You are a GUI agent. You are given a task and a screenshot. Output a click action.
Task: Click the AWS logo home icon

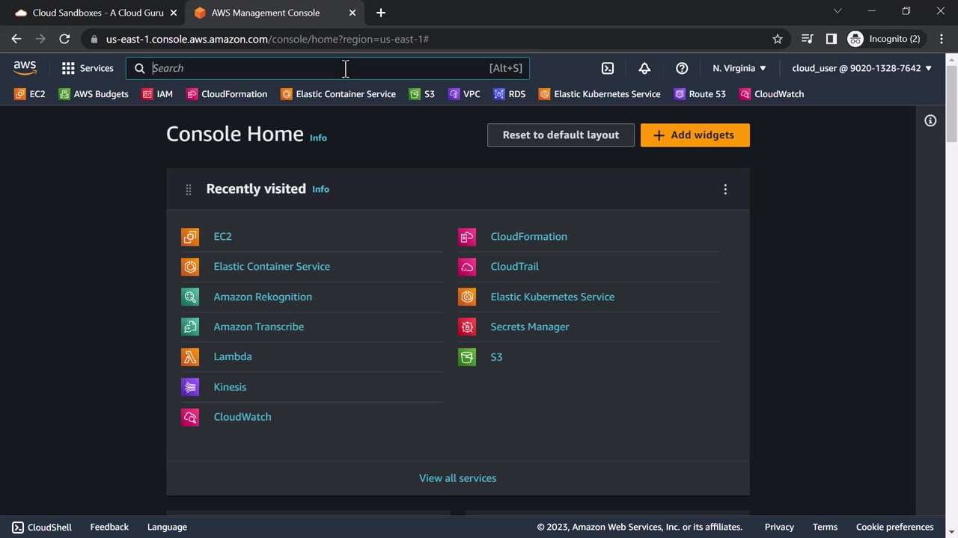(25, 68)
